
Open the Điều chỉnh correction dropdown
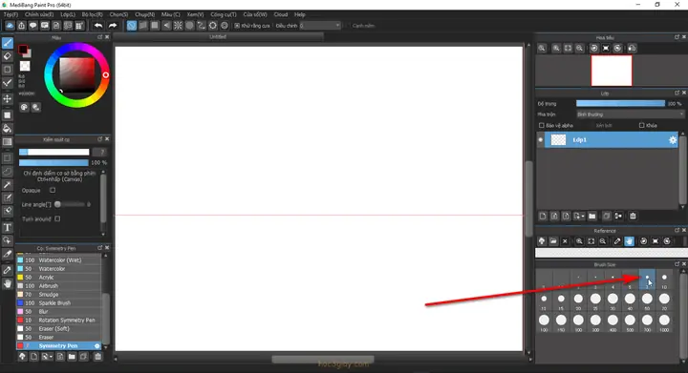point(320,26)
